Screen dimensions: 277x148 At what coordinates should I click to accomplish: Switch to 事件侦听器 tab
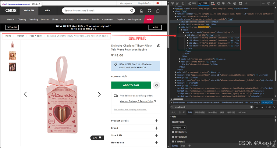[200, 113]
